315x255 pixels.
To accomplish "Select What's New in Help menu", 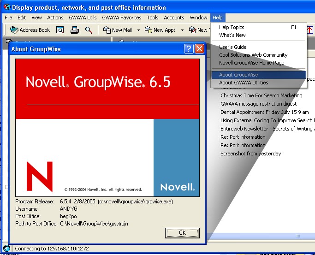I will (x=259, y=35).
